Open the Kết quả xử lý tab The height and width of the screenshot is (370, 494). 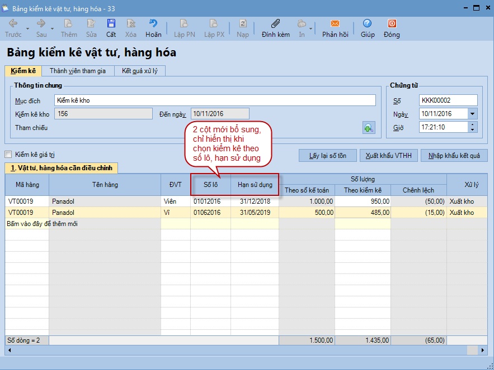coord(140,71)
